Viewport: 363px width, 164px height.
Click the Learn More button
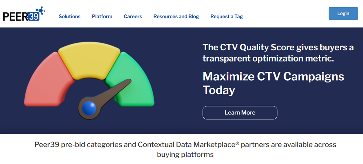240,113
